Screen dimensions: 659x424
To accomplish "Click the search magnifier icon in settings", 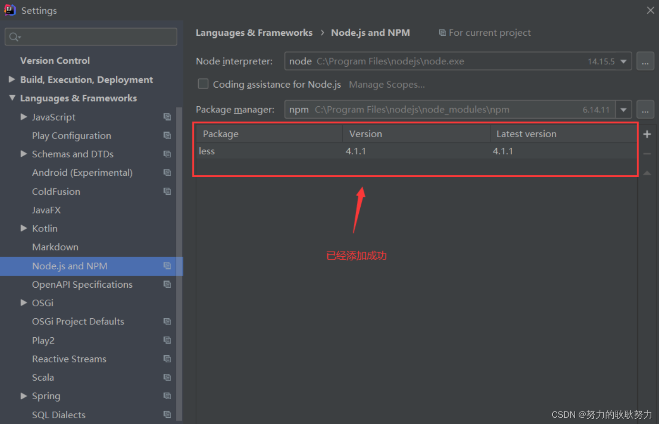I will coord(14,37).
